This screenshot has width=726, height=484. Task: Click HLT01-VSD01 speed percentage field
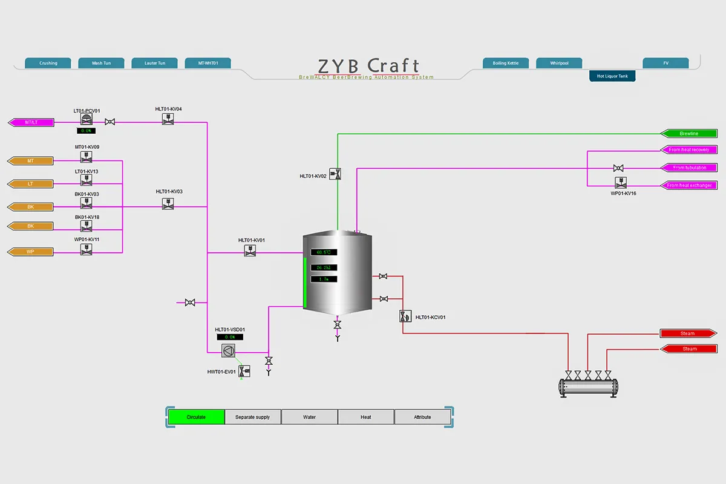pos(230,337)
